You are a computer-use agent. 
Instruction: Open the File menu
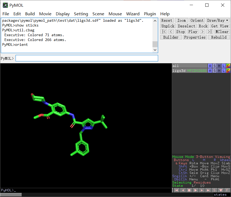click(x=6, y=14)
